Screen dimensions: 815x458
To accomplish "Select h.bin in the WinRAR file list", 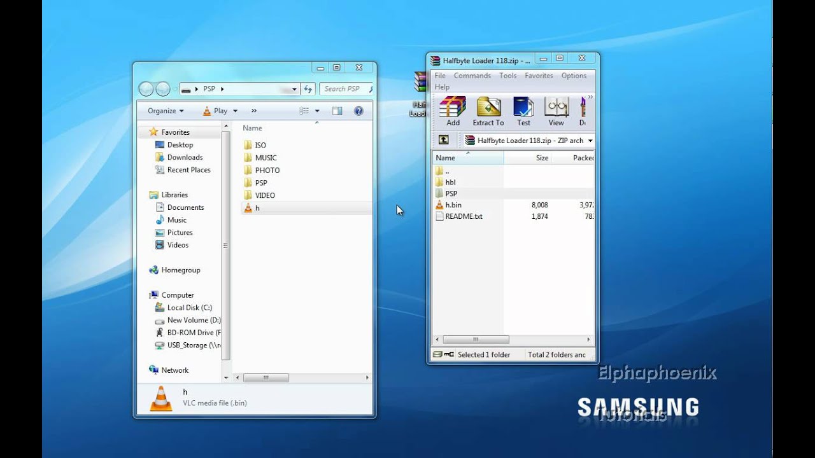I will (448, 205).
